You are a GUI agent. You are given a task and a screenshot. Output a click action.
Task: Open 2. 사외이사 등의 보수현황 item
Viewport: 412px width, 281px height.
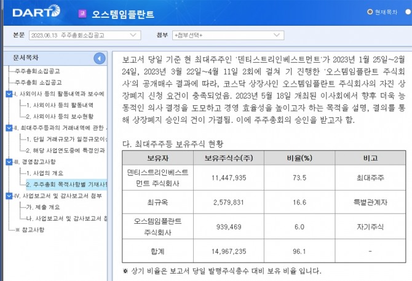pos(60,116)
